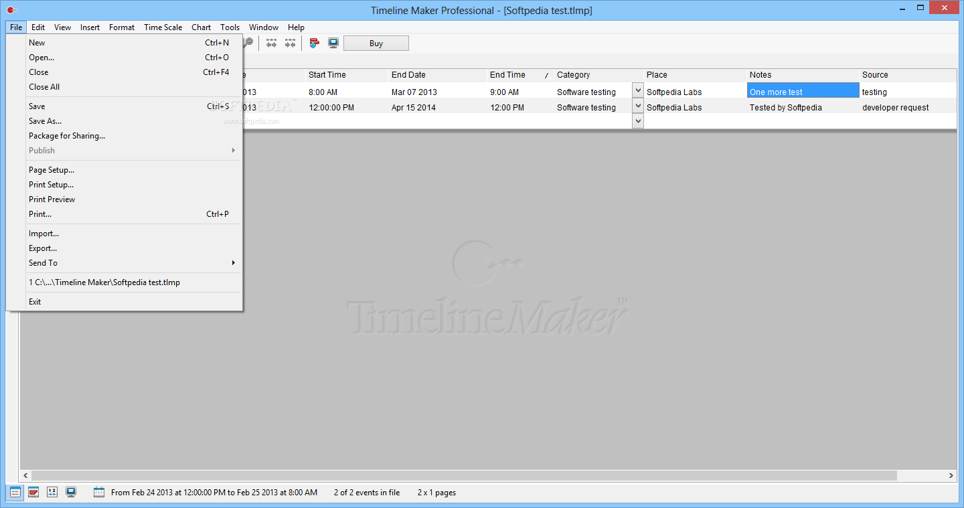Sort by the End Time column header
964x508 pixels.
pyautogui.click(x=520, y=75)
